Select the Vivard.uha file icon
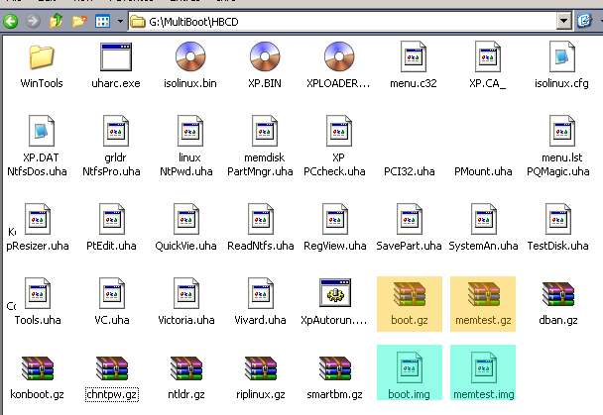 (261, 293)
